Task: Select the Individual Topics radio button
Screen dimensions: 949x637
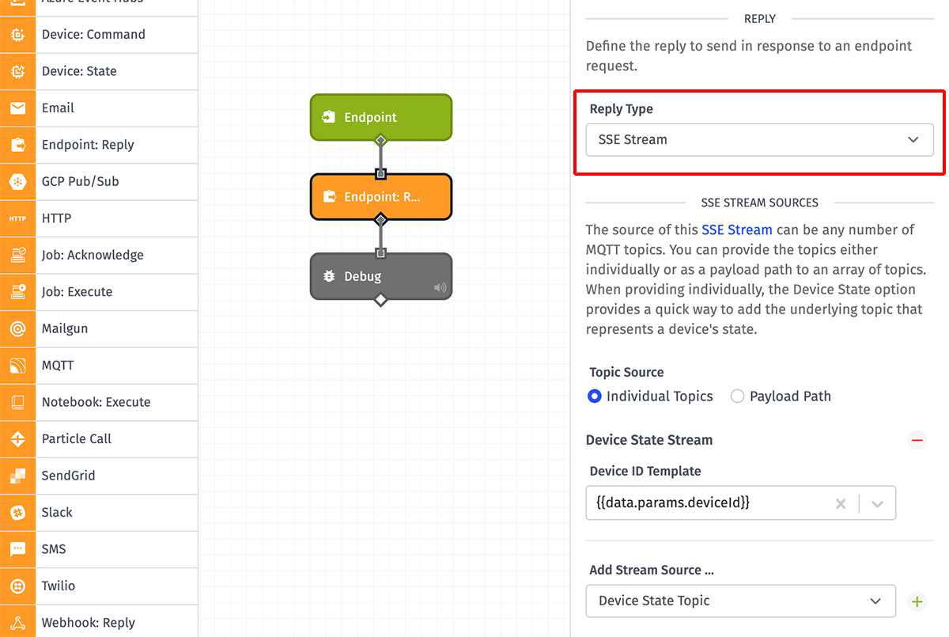Action: point(594,396)
